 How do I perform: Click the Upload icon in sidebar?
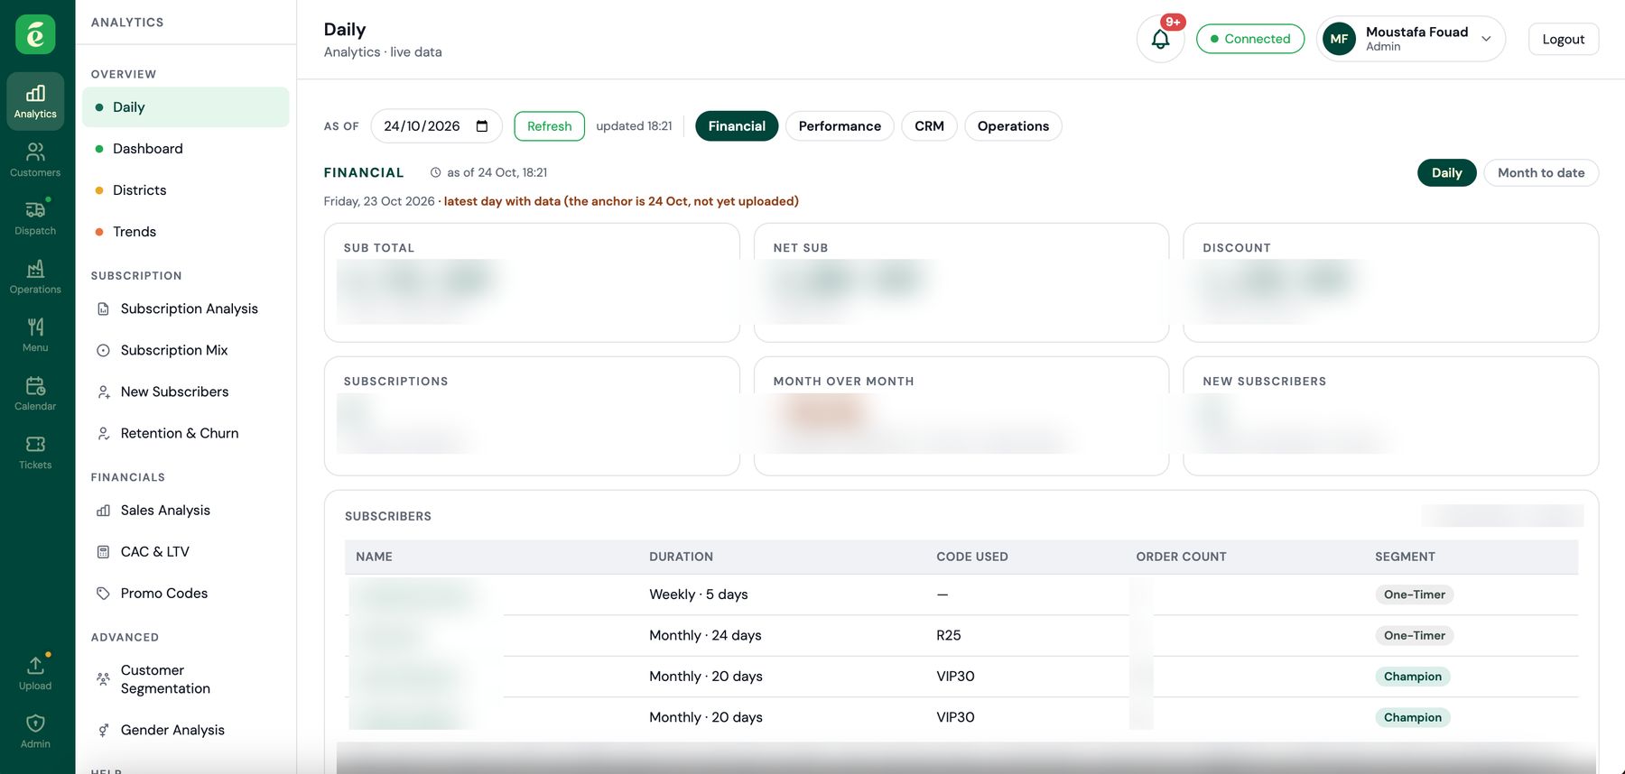pyautogui.click(x=35, y=672)
